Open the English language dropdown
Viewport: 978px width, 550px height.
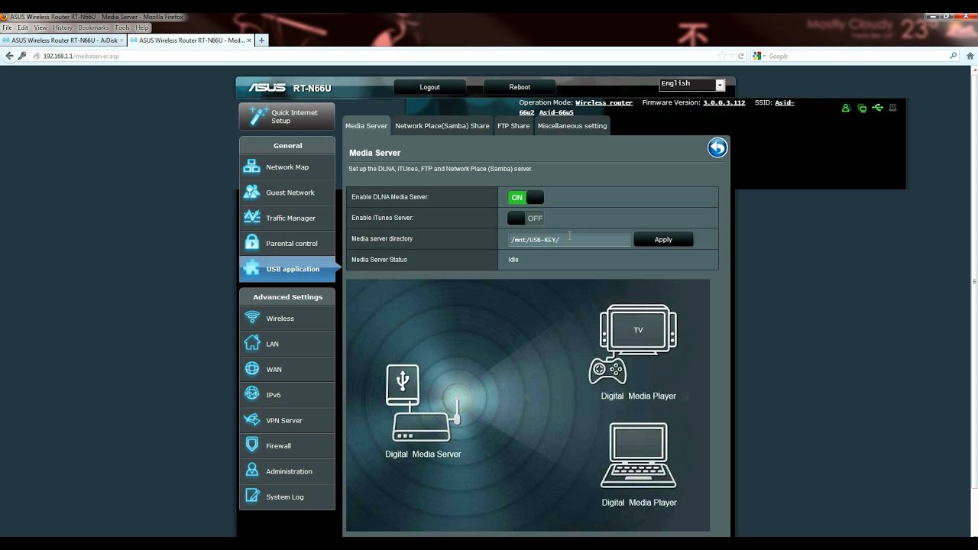click(x=692, y=84)
